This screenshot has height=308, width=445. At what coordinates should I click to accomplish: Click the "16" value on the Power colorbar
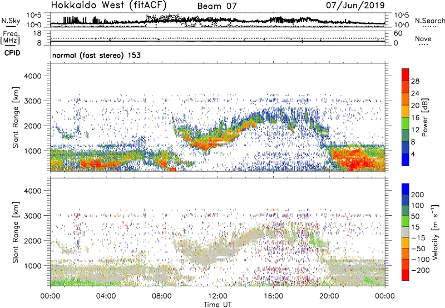click(x=415, y=118)
